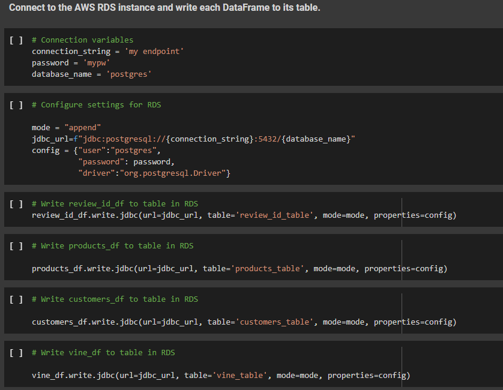503x390 pixels.
Task: Click the prompt bracket of the customers_df cell
Action: coord(16,299)
